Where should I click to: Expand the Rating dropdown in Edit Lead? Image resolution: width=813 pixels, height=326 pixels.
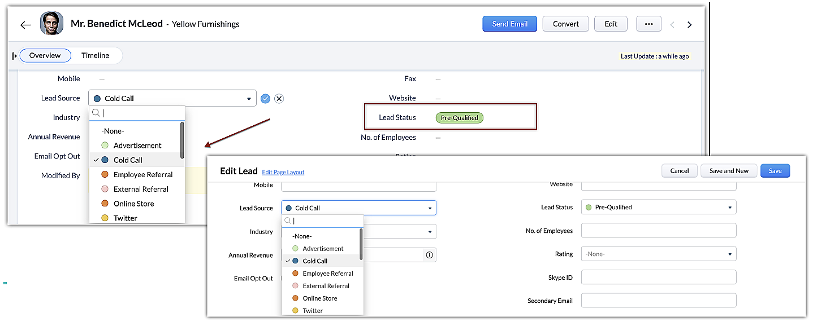[659, 254]
